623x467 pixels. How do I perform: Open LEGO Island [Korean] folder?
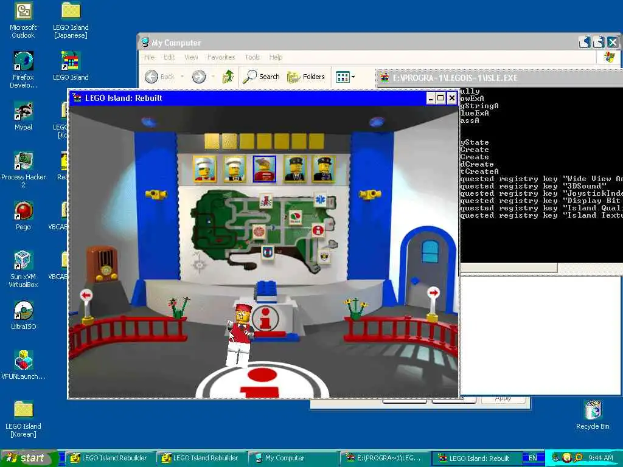23,419
